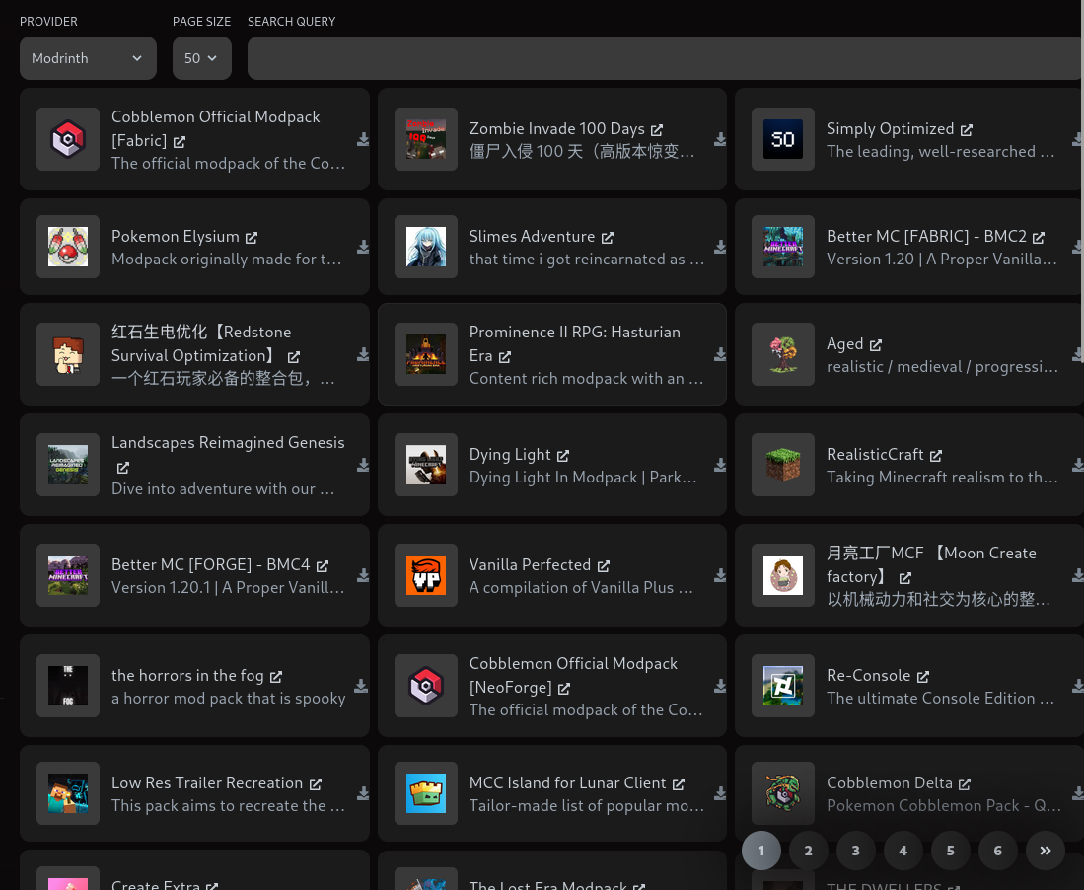Open the Page Size dropdown set to 50
This screenshot has width=1084, height=890.
[201, 58]
